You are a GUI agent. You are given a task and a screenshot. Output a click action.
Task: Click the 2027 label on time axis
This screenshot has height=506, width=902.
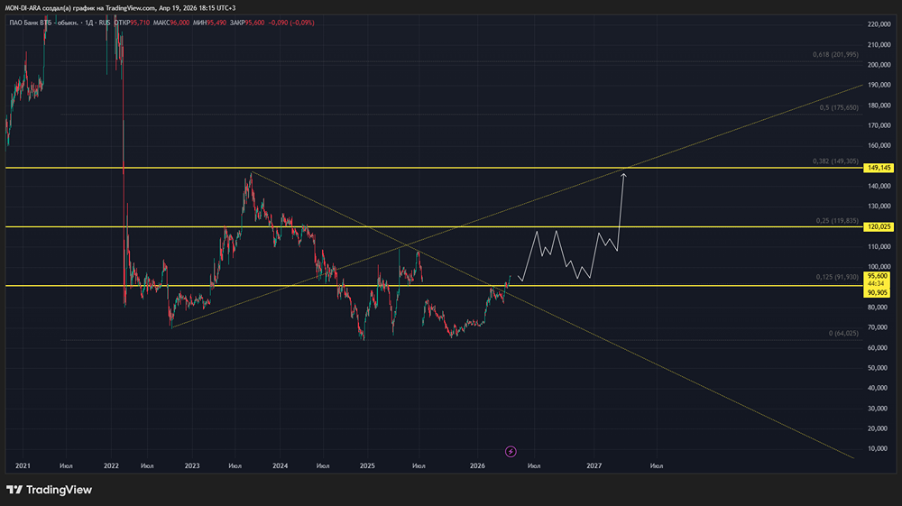pyautogui.click(x=594, y=465)
